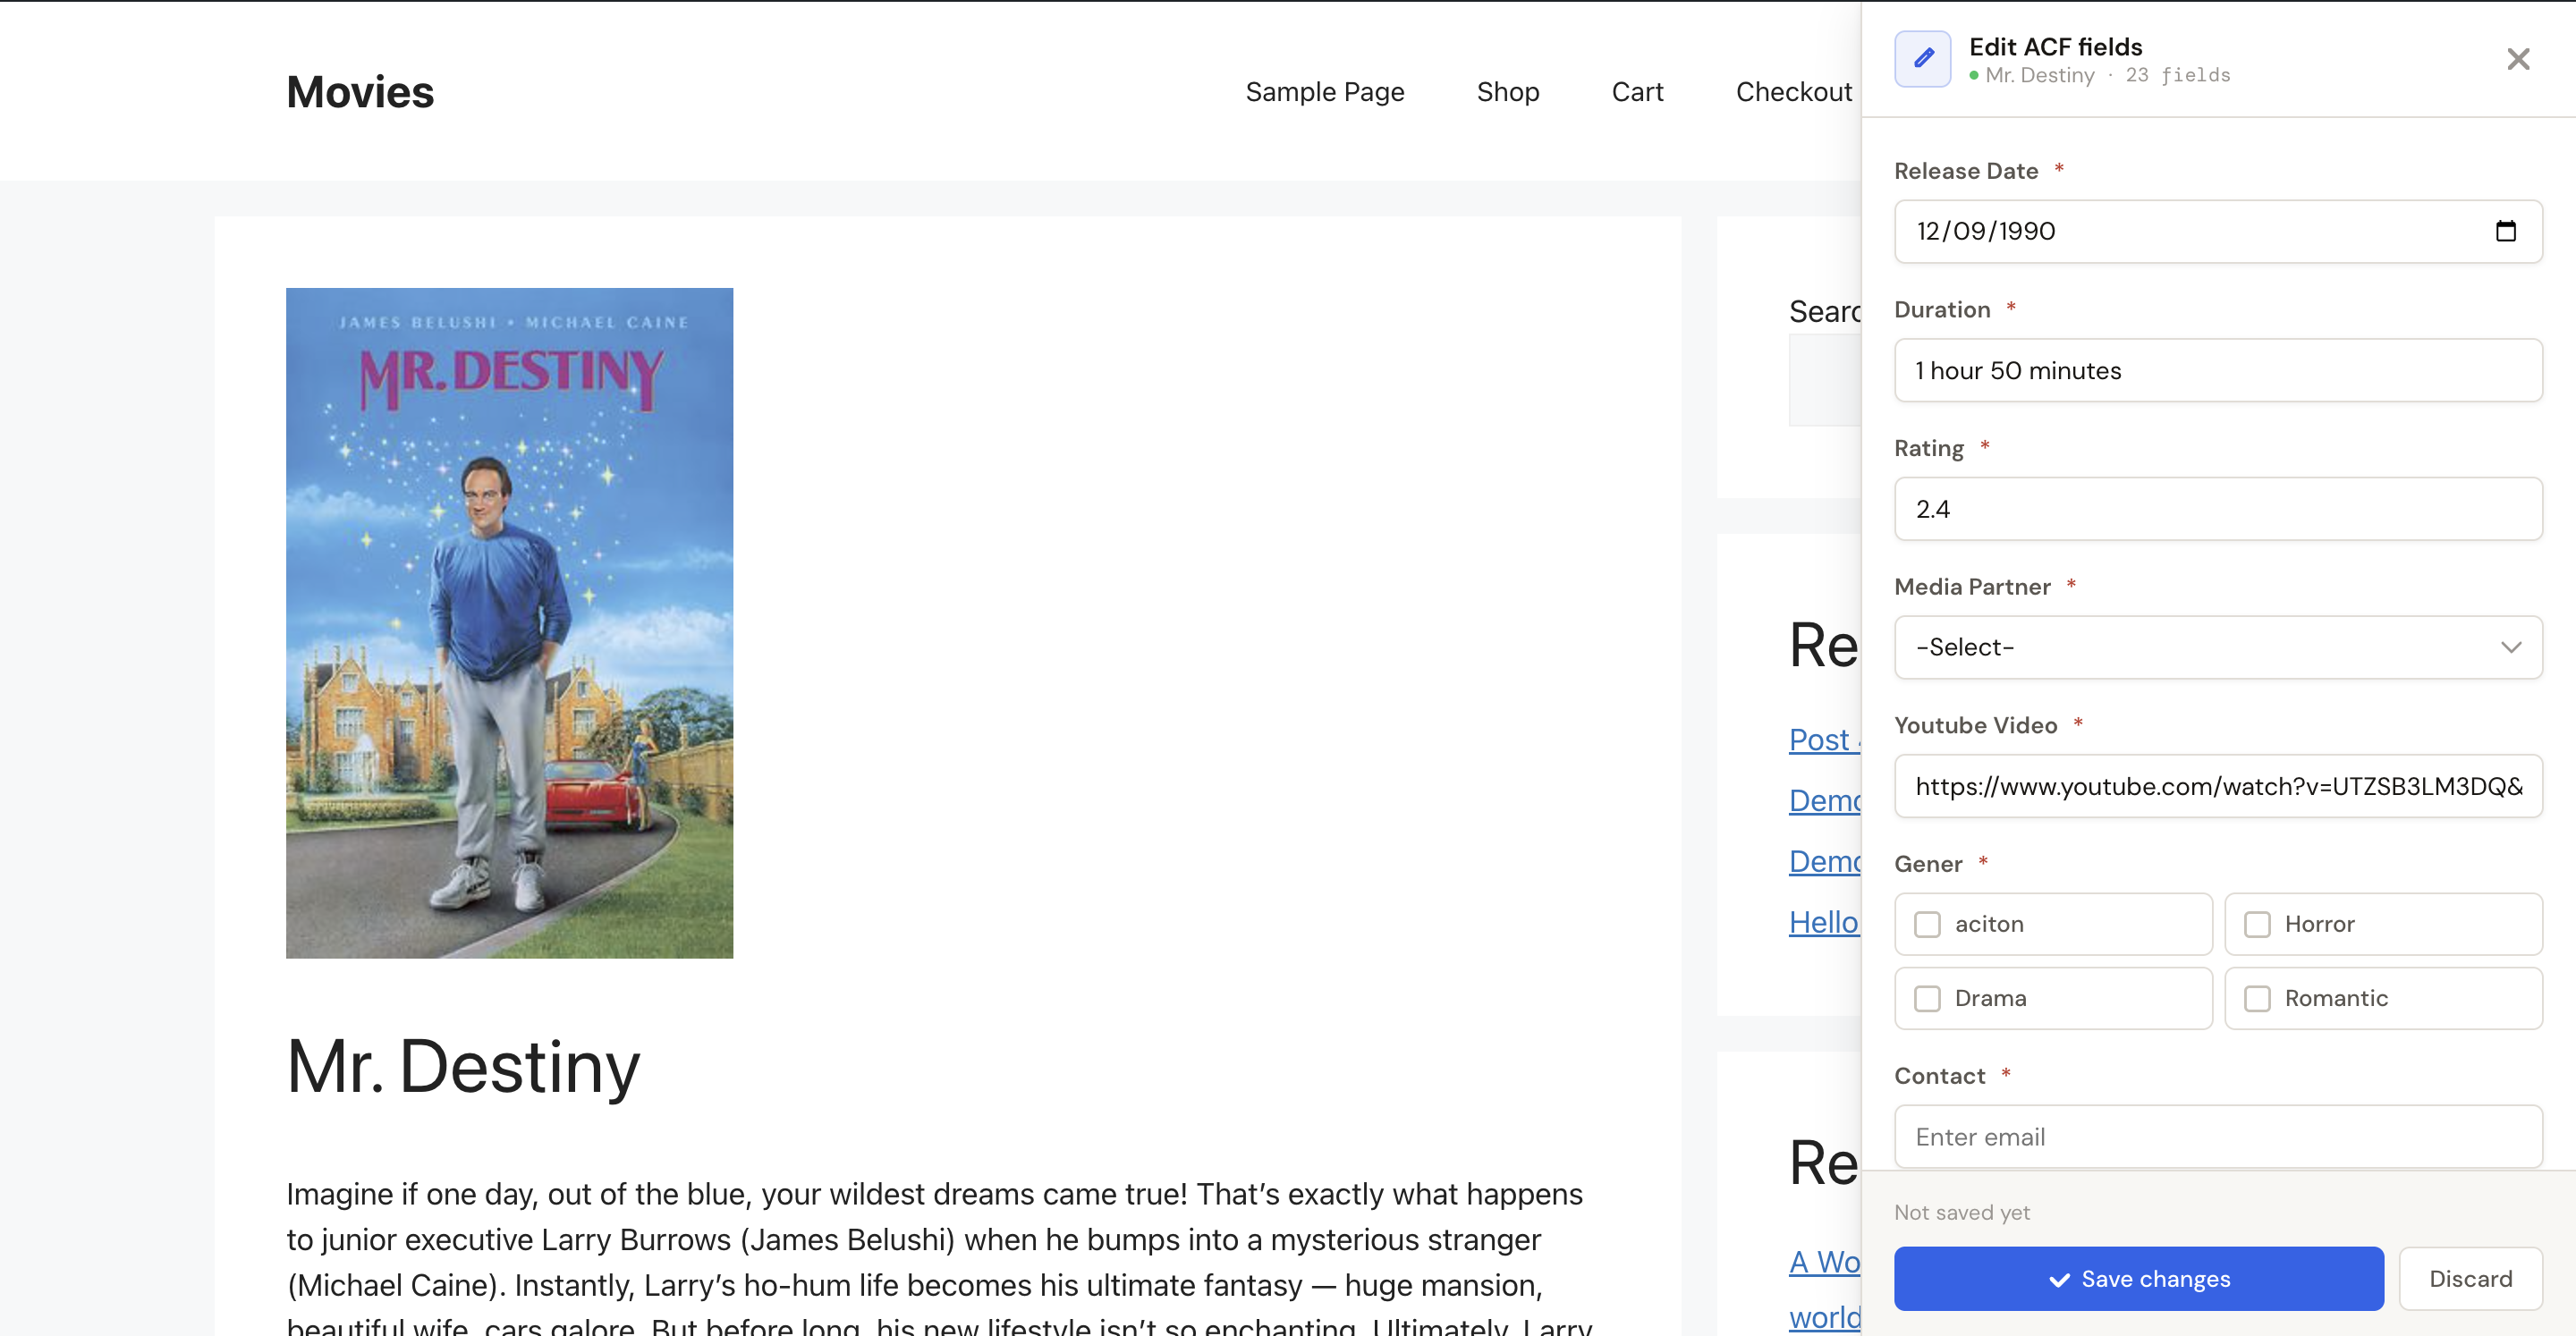This screenshot has width=2576, height=1336.
Task: Open the calendar picker for Release Date
Action: pos(2505,231)
